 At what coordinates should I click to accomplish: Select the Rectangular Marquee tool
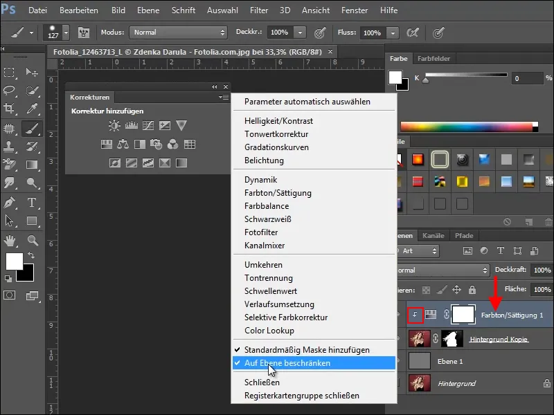click(9, 72)
